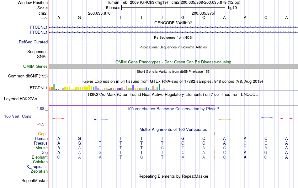
Task: Click the hg19 label right of scale bar
Action: [x=232, y=8]
